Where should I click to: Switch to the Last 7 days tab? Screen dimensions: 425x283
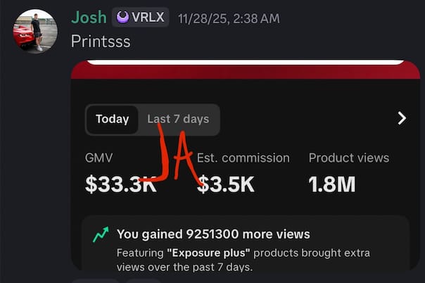178,119
